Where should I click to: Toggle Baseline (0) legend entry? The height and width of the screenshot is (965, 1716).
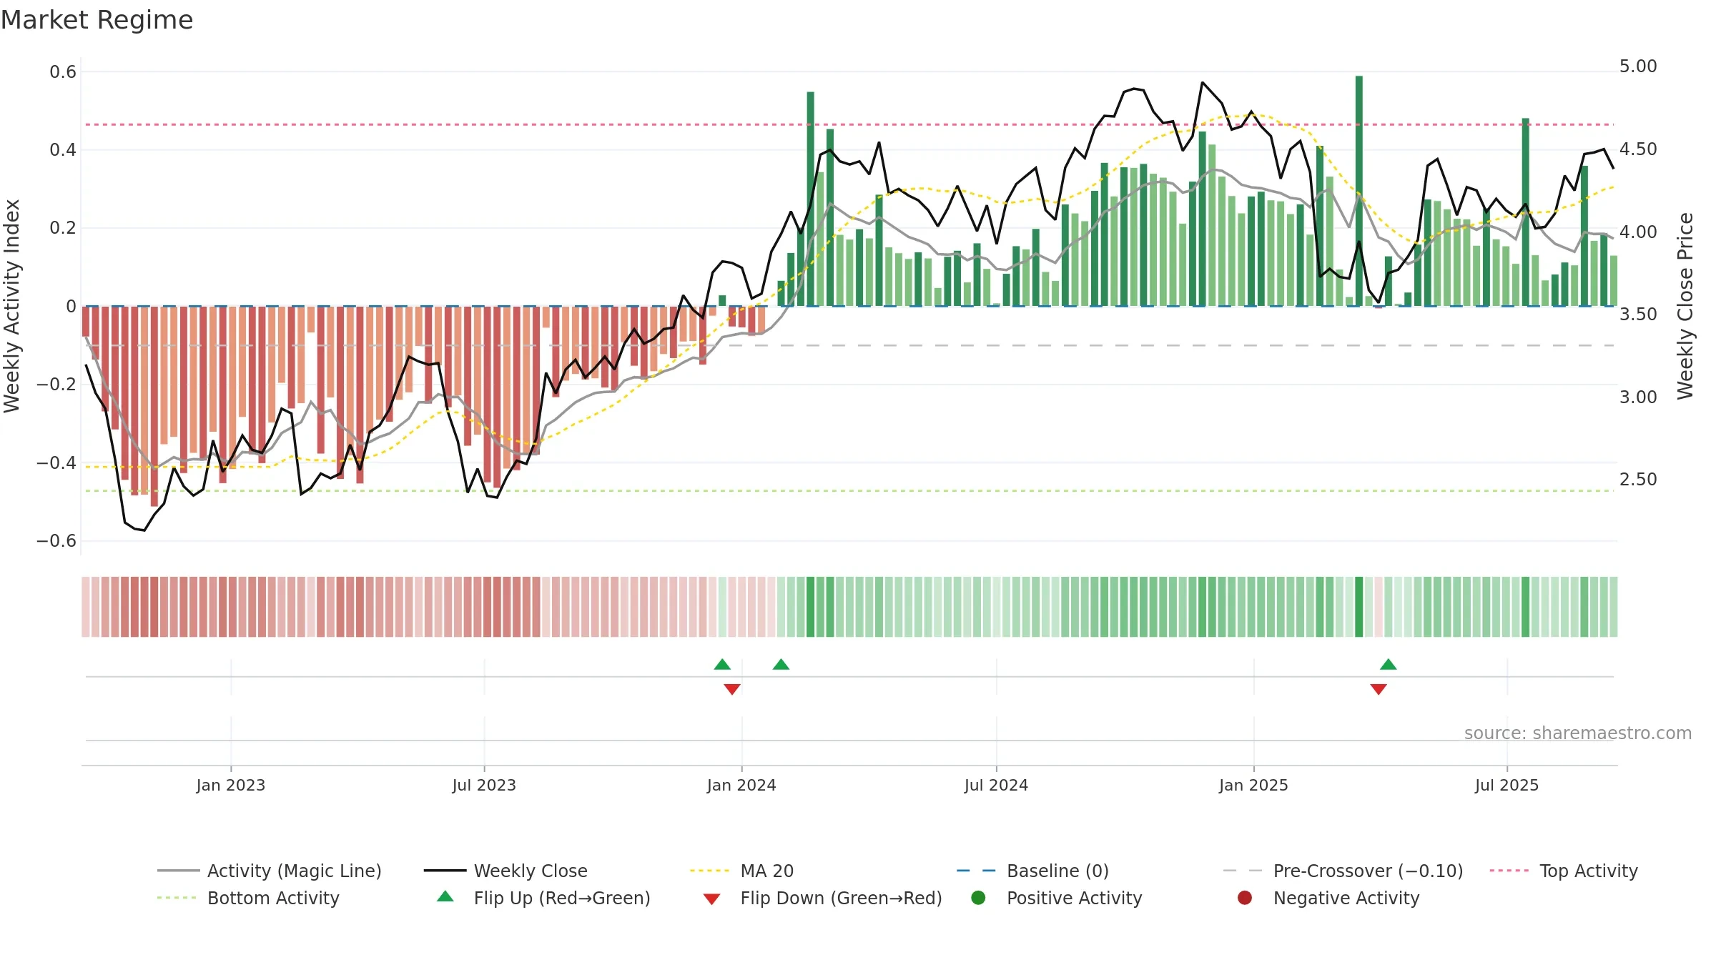pyautogui.click(x=1032, y=871)
